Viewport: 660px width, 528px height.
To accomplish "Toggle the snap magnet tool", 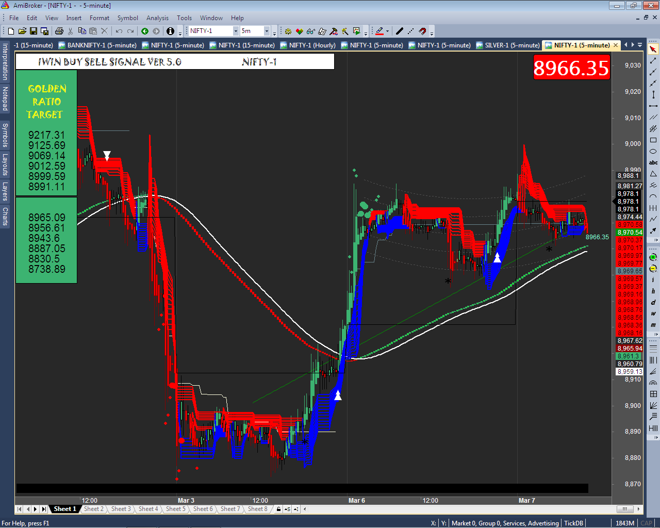I will (x=422, y=31).
